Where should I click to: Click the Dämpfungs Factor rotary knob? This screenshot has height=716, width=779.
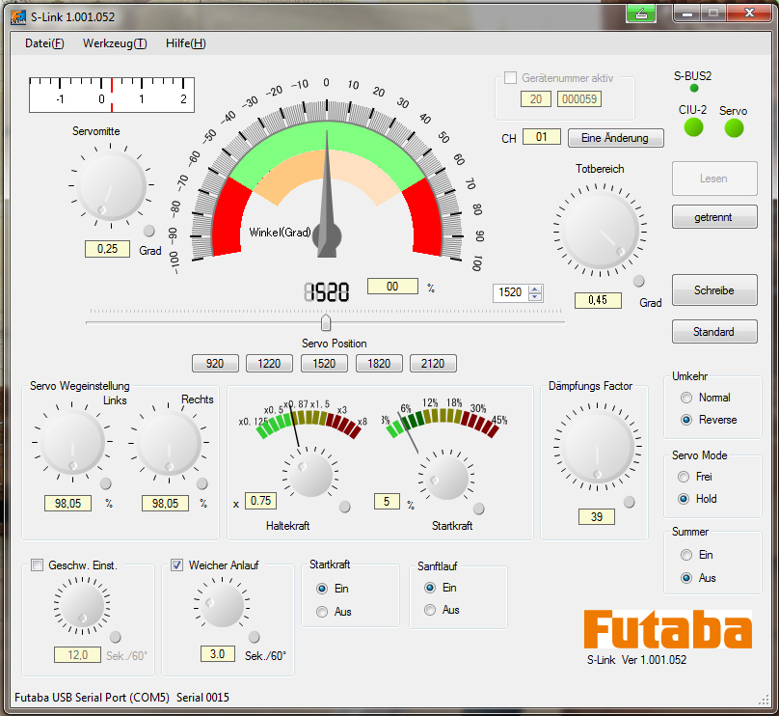click(x=598, y=447)
